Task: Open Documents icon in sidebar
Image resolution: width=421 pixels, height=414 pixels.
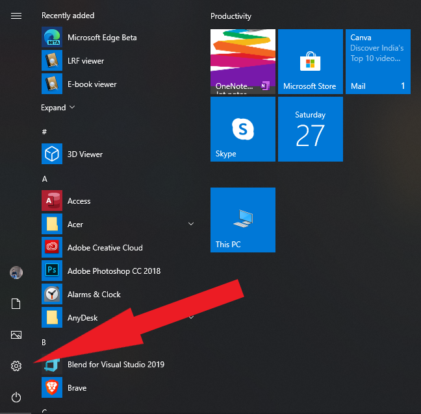Action: pyautogui.click(x=16, y=304)
